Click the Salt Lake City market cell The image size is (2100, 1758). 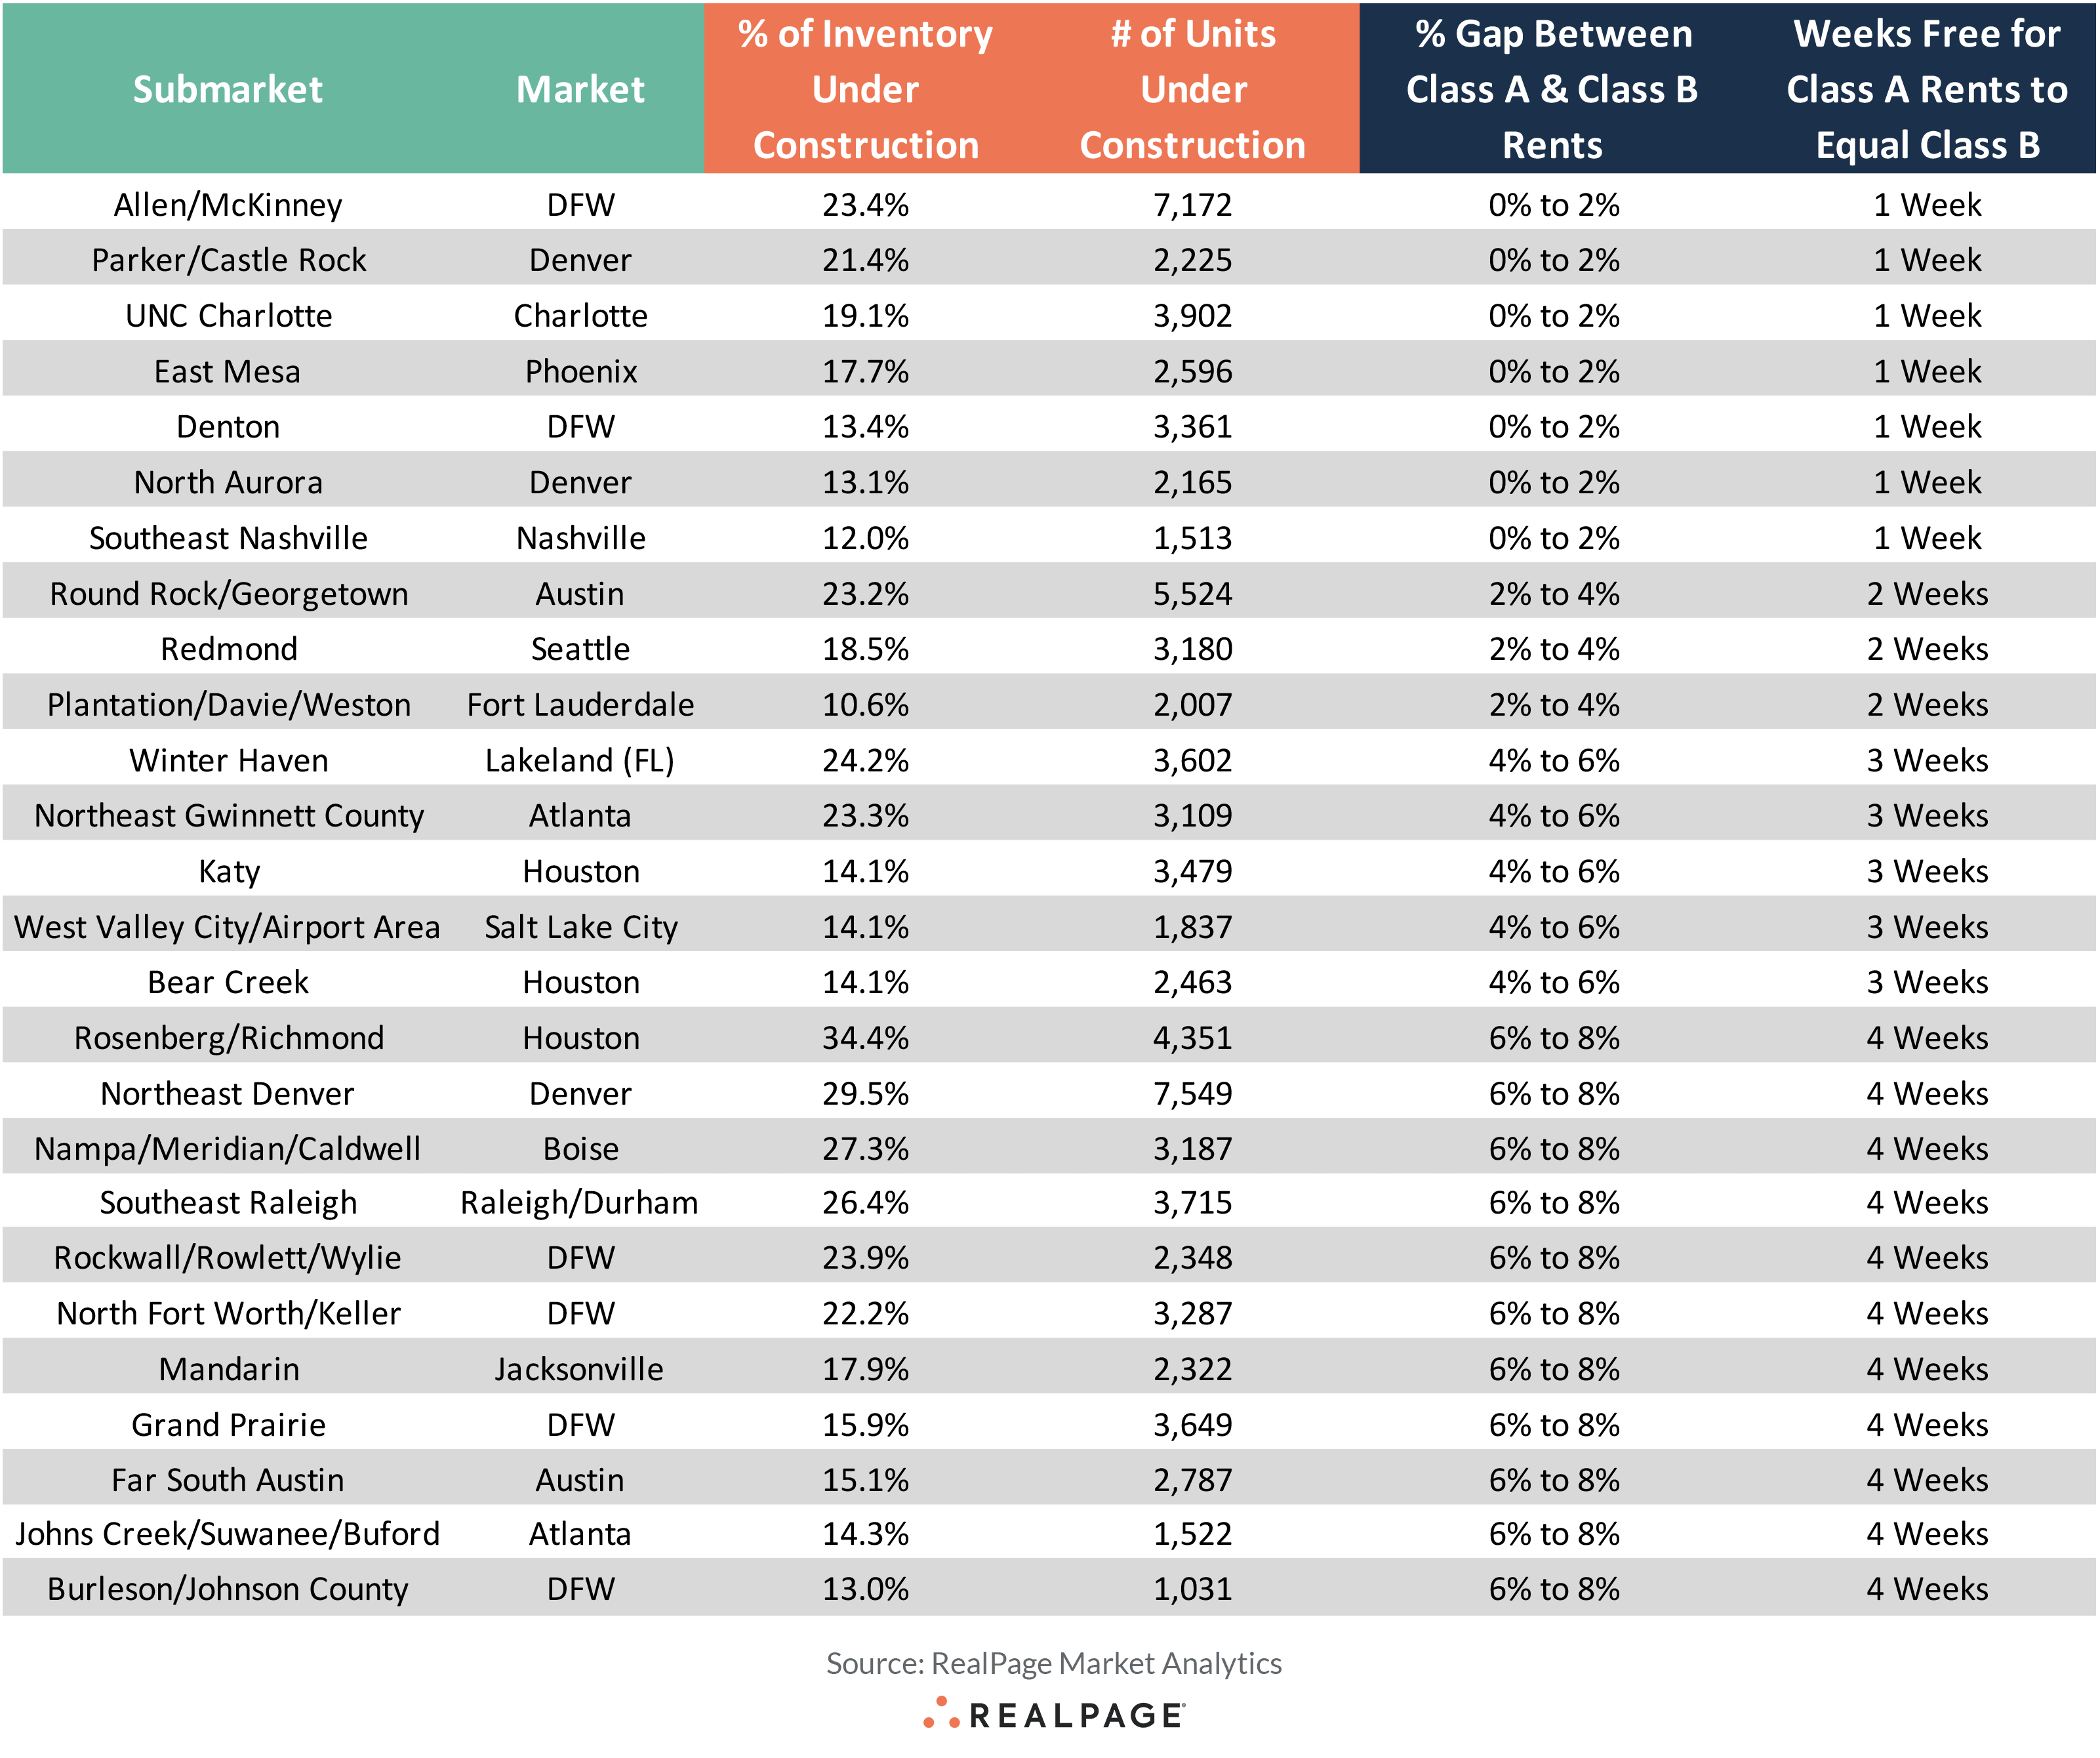point(580,927)
